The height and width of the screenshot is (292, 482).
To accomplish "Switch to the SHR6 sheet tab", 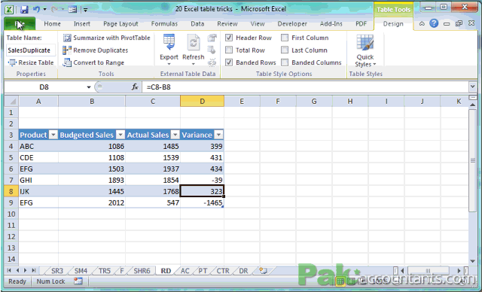I will coord(142,271).
